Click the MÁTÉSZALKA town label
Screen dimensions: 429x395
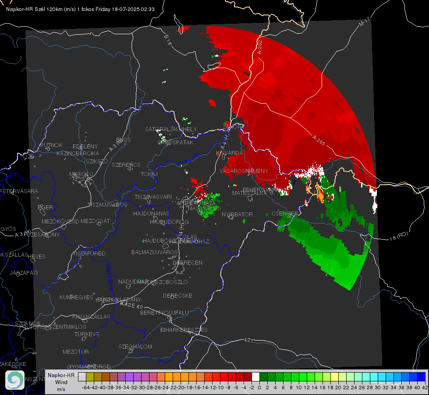(249, 193)
